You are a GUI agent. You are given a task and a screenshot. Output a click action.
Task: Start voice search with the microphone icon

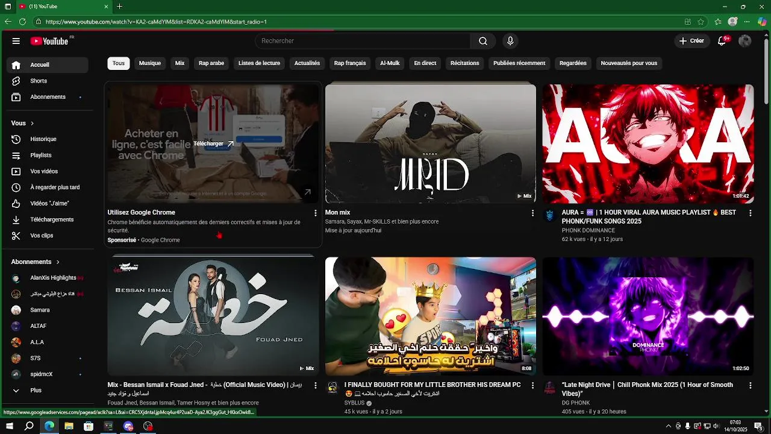[510, 41]
